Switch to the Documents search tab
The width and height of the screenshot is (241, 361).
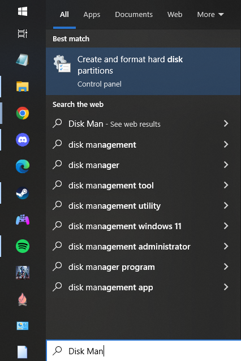[x=134, y=15]
